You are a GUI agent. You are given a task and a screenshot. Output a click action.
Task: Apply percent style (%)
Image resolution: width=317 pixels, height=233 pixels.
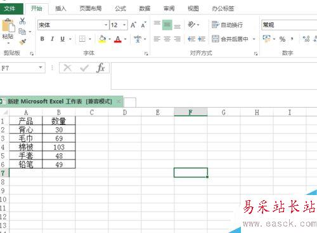(282, 39)
